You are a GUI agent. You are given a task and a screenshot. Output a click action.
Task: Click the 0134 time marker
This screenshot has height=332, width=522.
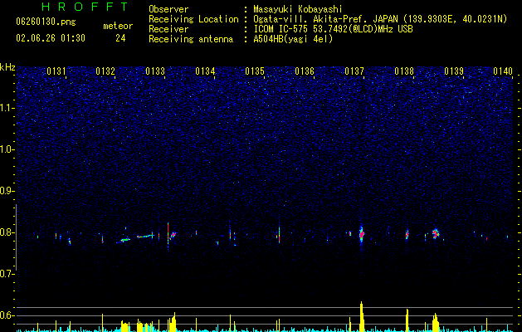206,71
